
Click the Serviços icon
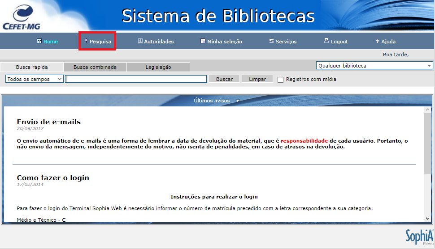[271, 41]
